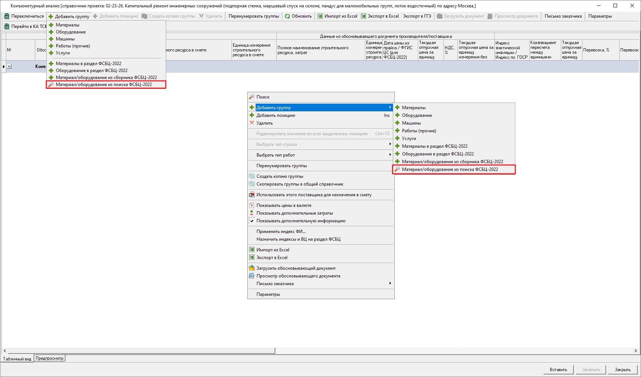Click Добавить позицию in the context menu
The image size is (641, 377).
[321, 115]
